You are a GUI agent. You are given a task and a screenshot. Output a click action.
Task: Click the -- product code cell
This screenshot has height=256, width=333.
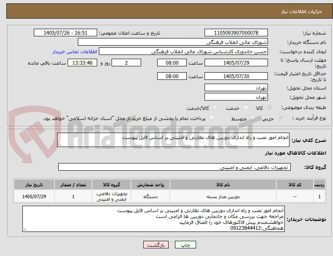click(295, 196)
